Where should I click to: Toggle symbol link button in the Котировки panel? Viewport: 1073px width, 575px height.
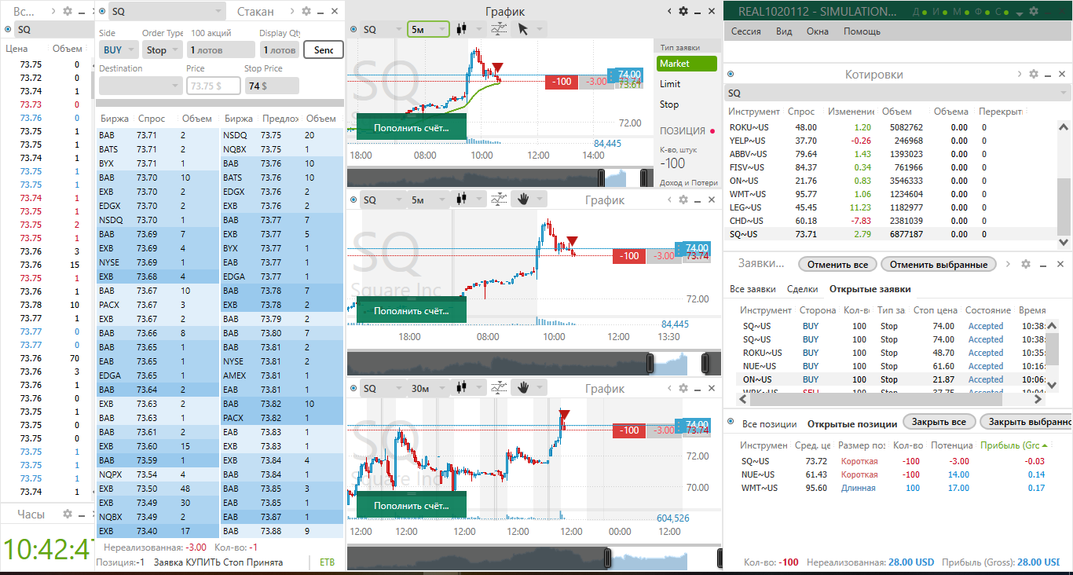(x=731, y=74)
